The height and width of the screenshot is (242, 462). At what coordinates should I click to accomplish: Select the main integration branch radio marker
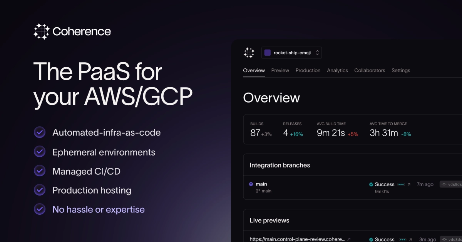[x=251, y=184]
